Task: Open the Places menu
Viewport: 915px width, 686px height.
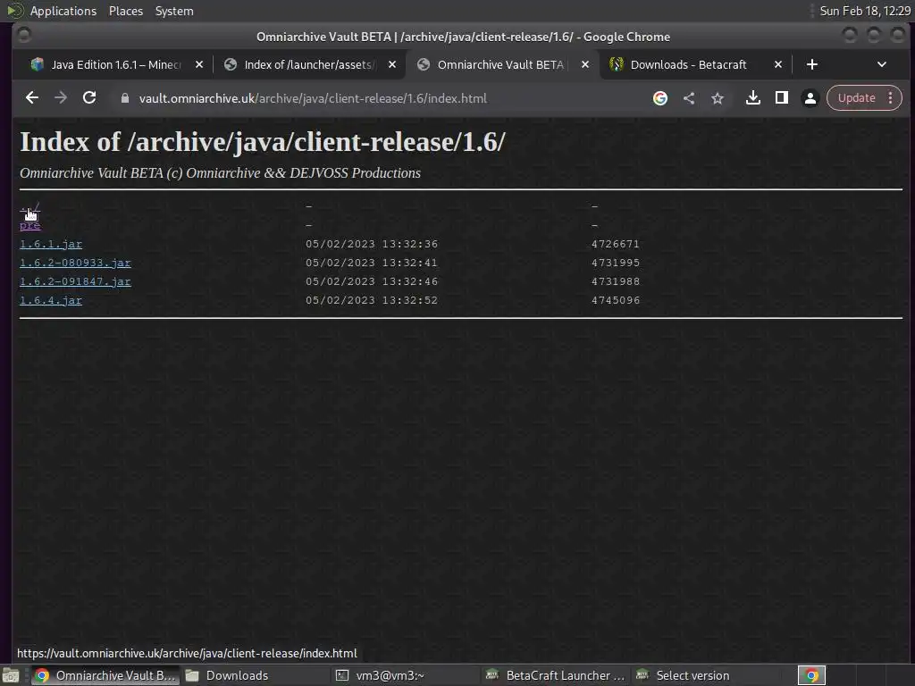Action: pyautogui.click(x=125, y=11)
